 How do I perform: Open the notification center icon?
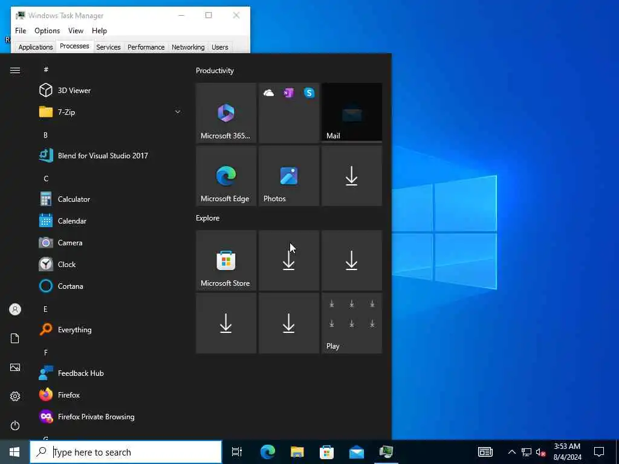coord(599,452)
